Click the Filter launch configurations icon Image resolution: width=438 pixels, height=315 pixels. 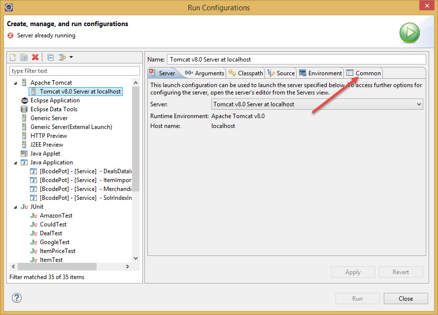(x=62, y=57)
